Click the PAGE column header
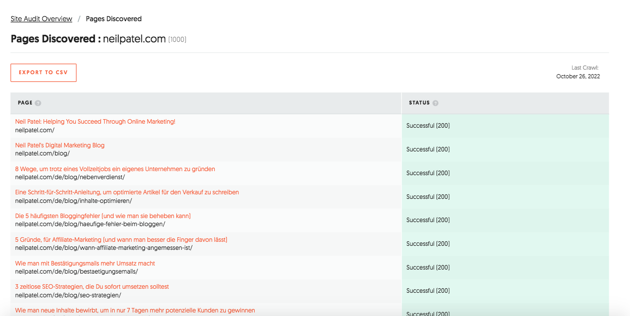This screenshot has height=316, width=630. coord(25,103)
